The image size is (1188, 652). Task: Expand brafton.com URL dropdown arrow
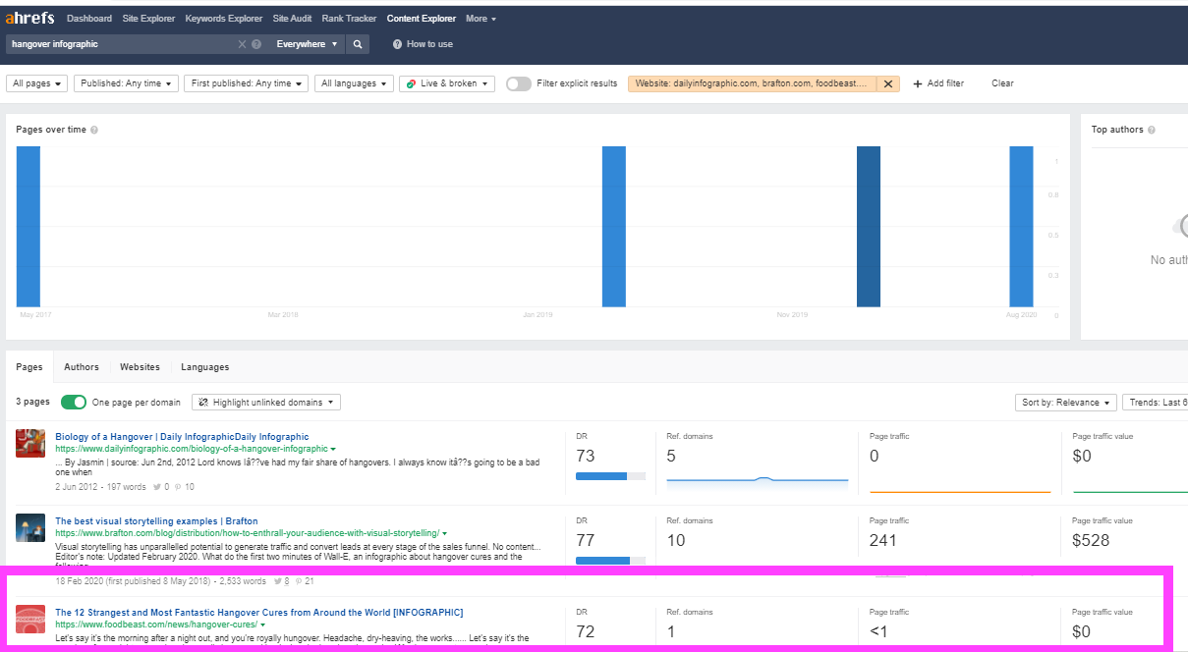click(x=445, y=533)
